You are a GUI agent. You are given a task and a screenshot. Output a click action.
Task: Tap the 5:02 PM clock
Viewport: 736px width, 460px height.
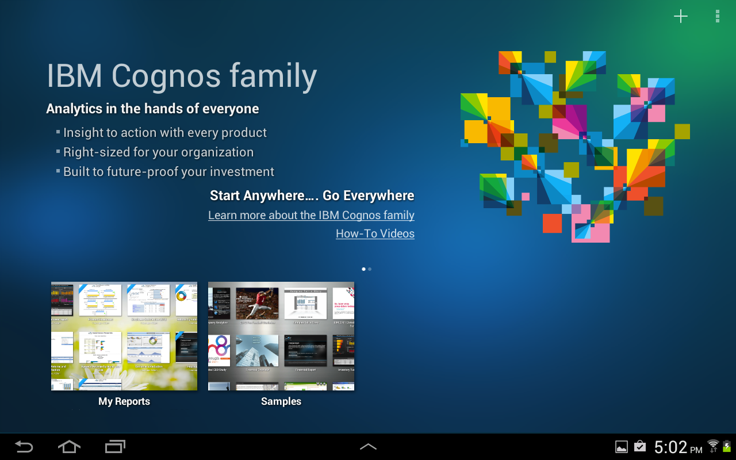678,447
